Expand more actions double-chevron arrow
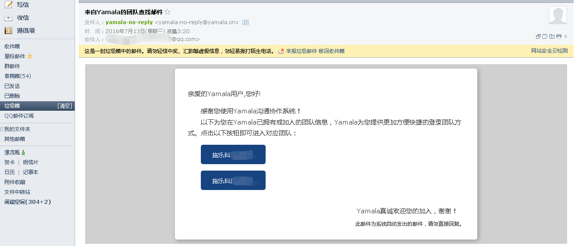Viewport: 574px width, 246px height. tap(565, 37)
